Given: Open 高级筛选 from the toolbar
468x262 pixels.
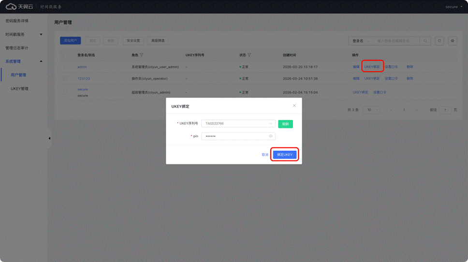Looking at the screenshot, I should [x=158, y=41].
